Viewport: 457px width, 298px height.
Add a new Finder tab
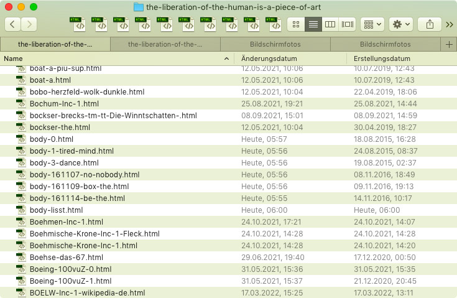[449, 45]
